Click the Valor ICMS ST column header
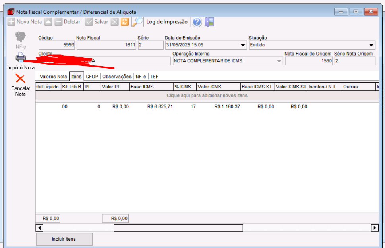 pos(291,87)
